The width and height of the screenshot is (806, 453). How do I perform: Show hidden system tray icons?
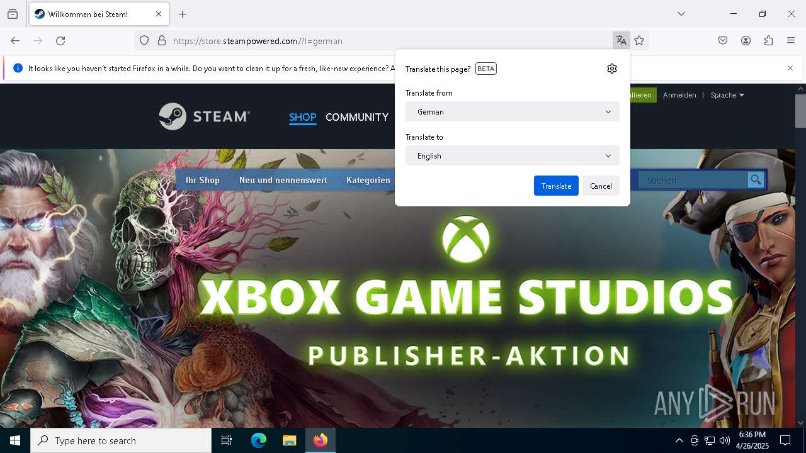[x=679, y=440]
